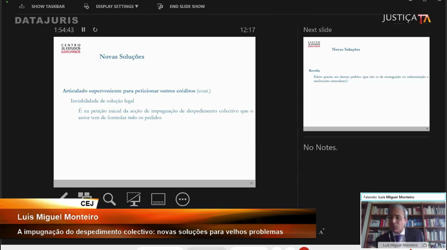Click the pop-out icon on the speaker name label

pos(425,245)
